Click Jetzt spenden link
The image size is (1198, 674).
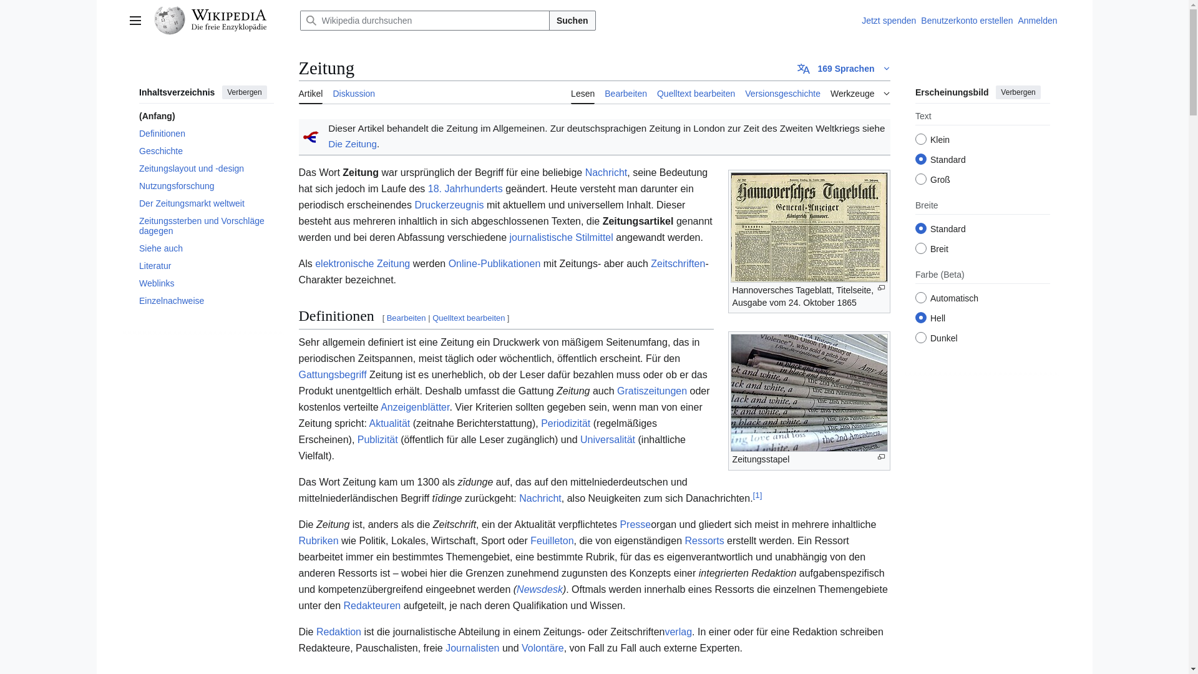(x=889, y=21)
